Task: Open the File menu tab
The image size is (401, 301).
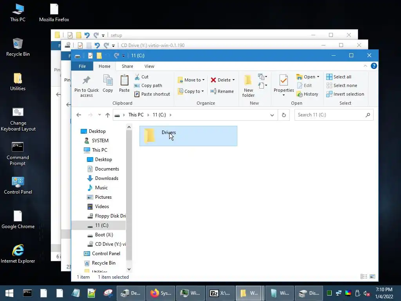Action: tap(82, 66)
